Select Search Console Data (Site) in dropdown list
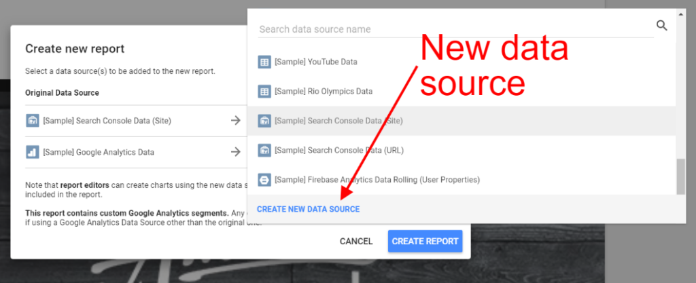The image size is (696, 283). pyautogui.click(x=462, y=121)
